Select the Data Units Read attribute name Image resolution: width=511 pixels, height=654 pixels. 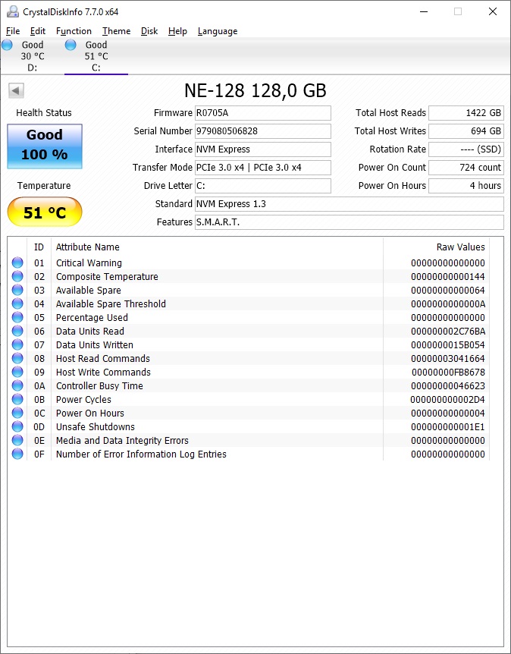[90, 331]
